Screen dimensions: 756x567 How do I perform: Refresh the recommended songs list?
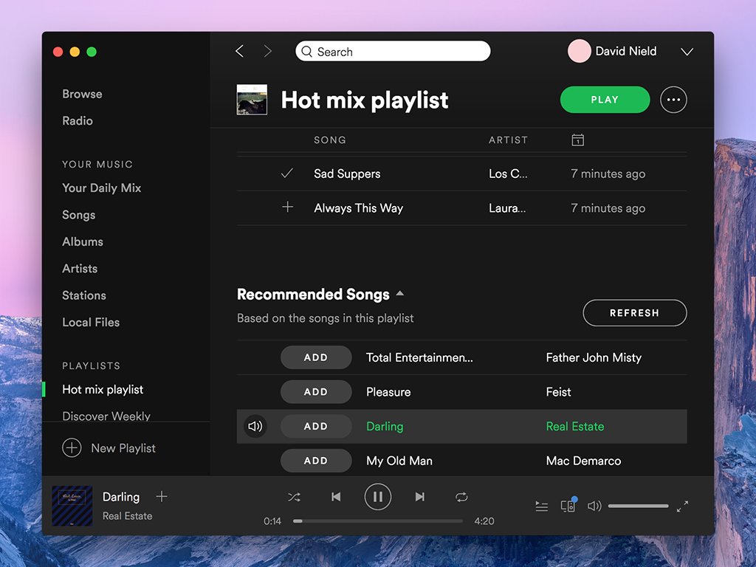click(x=634, y=313)
